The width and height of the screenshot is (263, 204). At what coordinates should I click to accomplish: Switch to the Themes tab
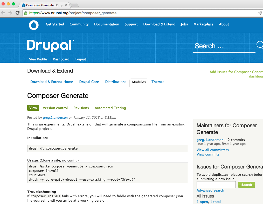pos(158,82)
